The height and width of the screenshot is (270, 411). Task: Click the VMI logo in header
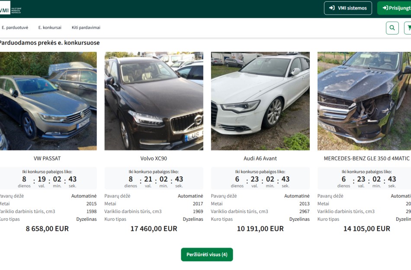9,9
